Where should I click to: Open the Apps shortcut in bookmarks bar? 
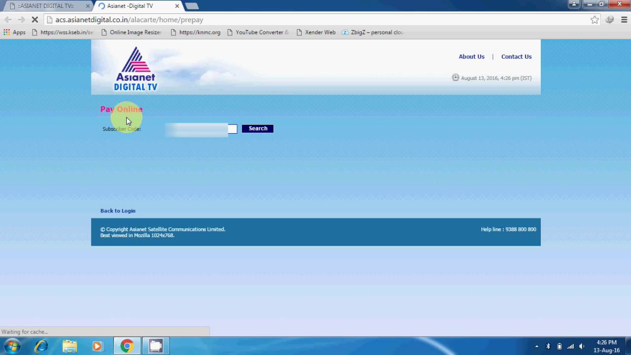point(14,33)
